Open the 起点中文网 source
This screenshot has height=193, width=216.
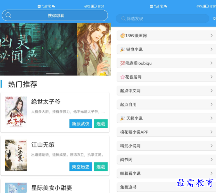[167, 91]
